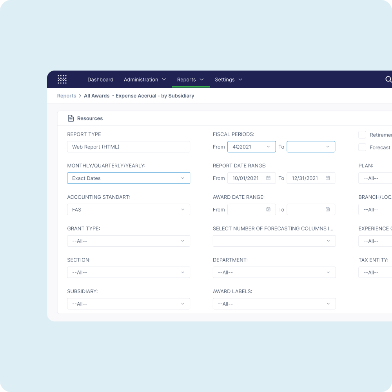Image resolution: width=392 pixels, height=392 pixels.
Task: Open the Grant Type dropdown
Action: point(129,241)
